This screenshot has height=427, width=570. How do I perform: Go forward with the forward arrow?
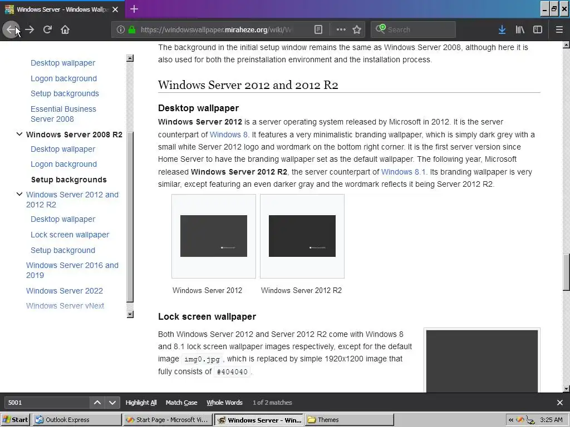(30, 29)
